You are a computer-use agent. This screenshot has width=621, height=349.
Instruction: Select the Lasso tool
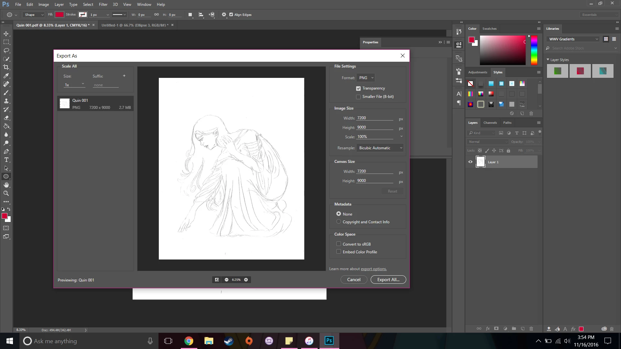6,50
